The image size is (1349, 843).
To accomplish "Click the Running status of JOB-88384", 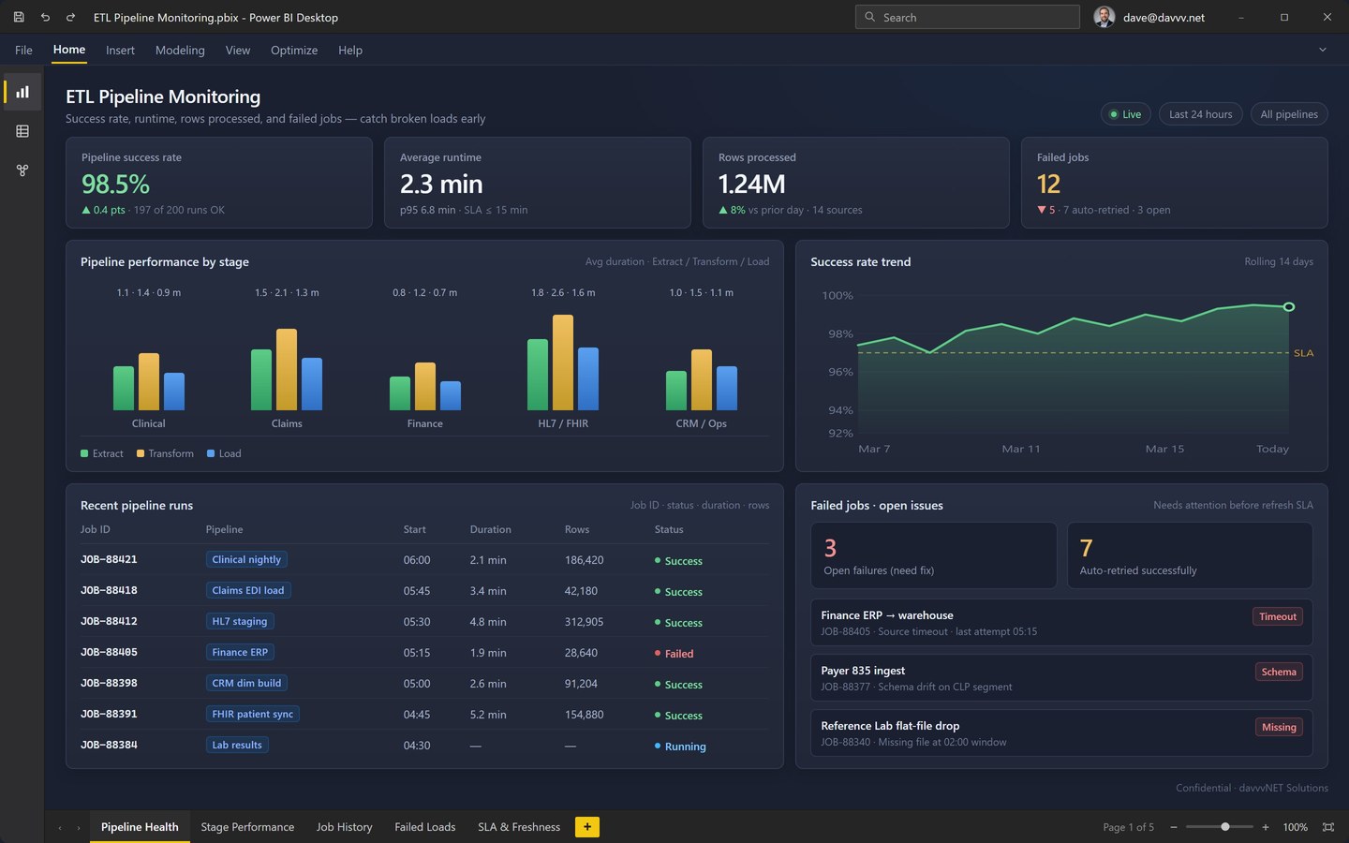I will 680,747.
